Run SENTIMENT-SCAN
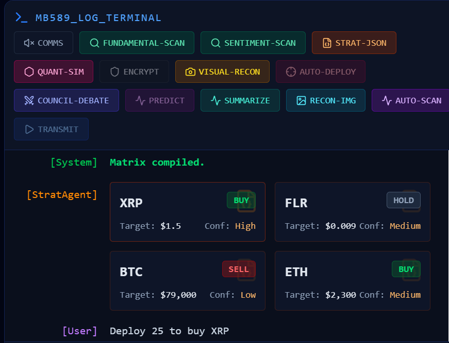 253,43
